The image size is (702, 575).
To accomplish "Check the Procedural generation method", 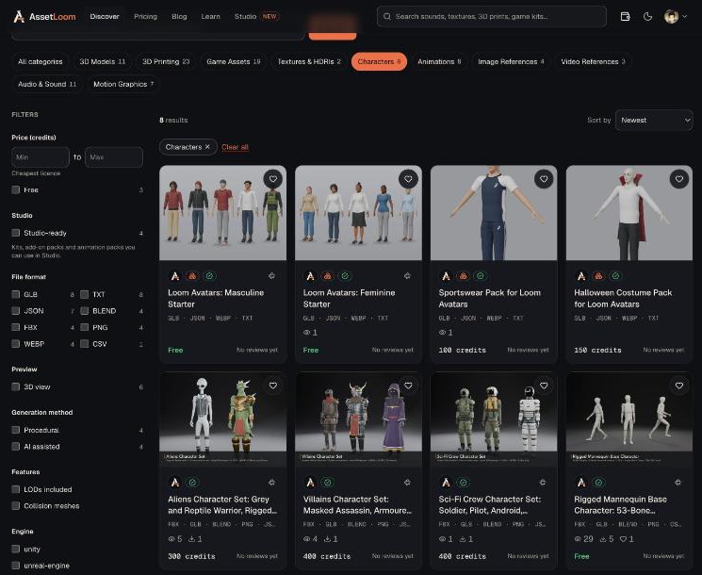I will (16, 430).
